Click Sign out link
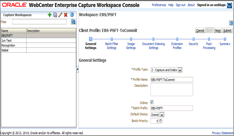This screenshot has height=136, width=234. click(x=180, y=5)
